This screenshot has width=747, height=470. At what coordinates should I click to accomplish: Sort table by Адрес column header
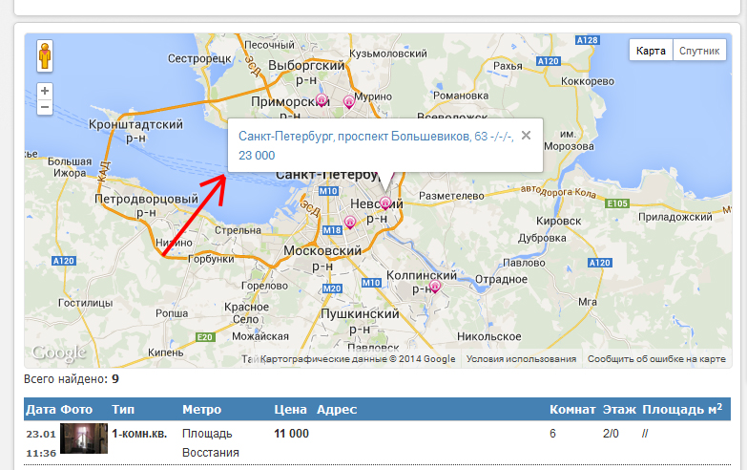coord(337,410)
